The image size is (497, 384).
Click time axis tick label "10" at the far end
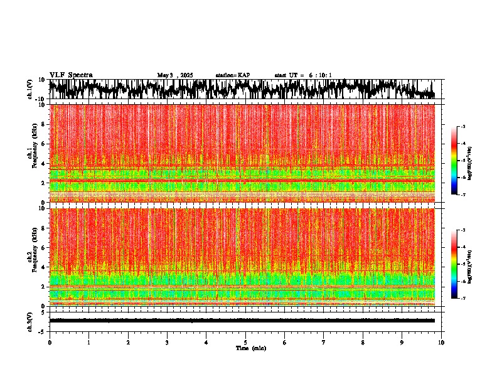click(441, 343)
